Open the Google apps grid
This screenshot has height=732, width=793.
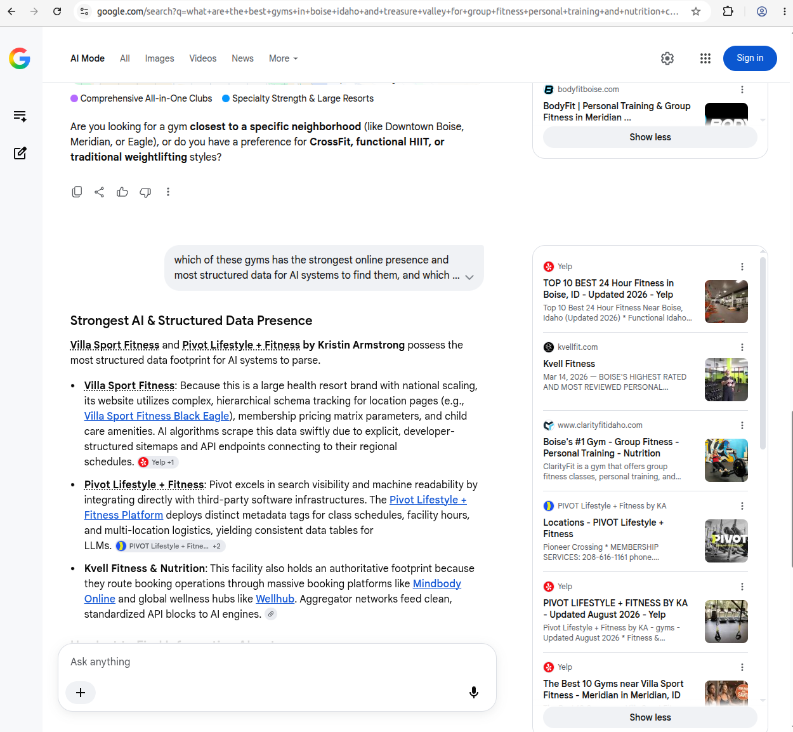click(x=705, y=58)
